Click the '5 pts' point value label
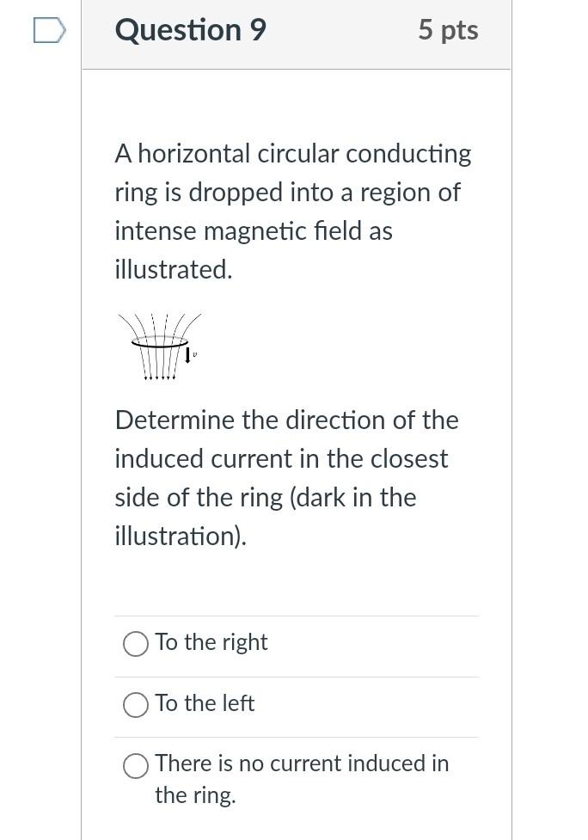Viewport: 588px width, 840px height. click(x=448, y=29)
